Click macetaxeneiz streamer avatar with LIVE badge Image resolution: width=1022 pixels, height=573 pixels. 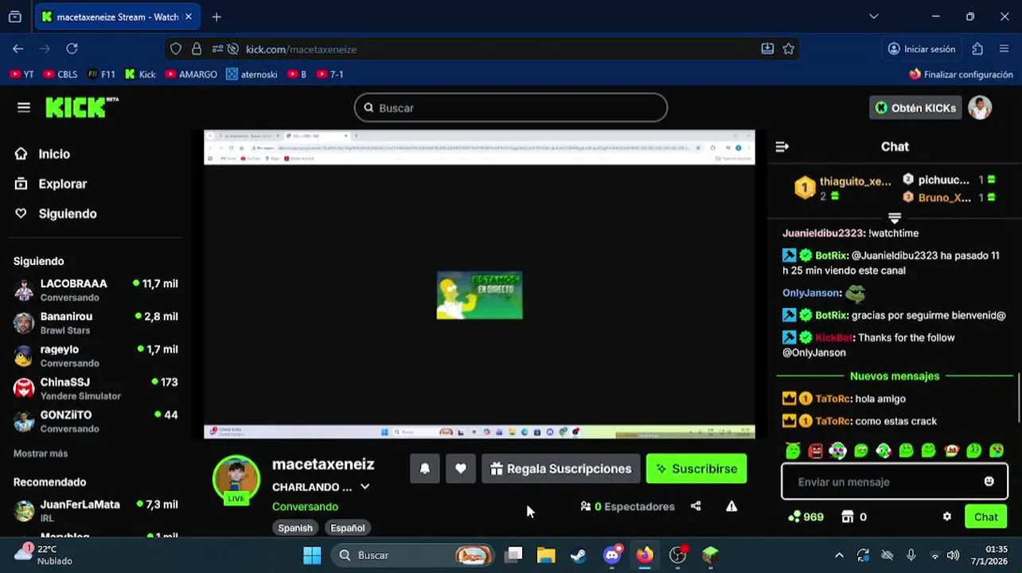click(x=236, y=480)
